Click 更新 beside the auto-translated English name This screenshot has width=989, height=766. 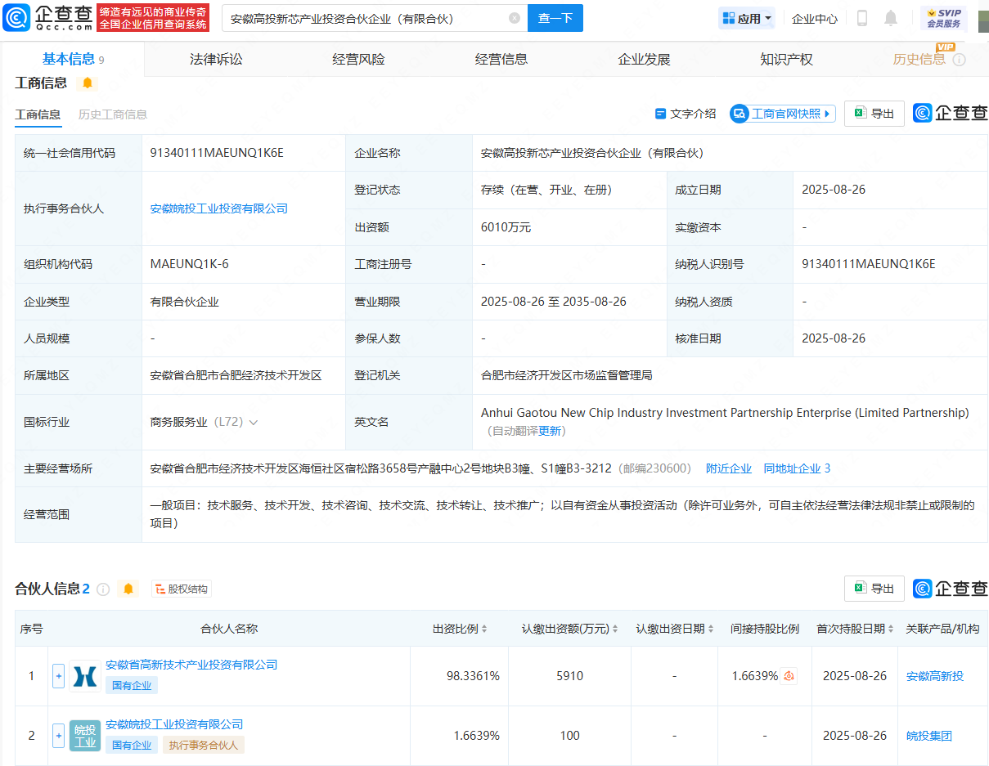[550, 431]
